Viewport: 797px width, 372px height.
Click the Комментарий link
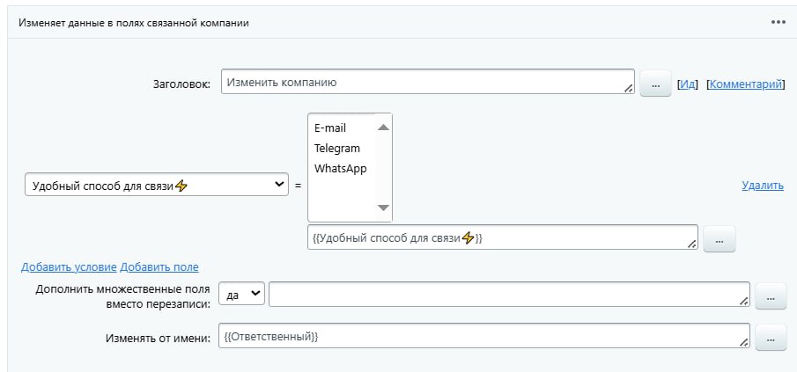tap(745, 84)
